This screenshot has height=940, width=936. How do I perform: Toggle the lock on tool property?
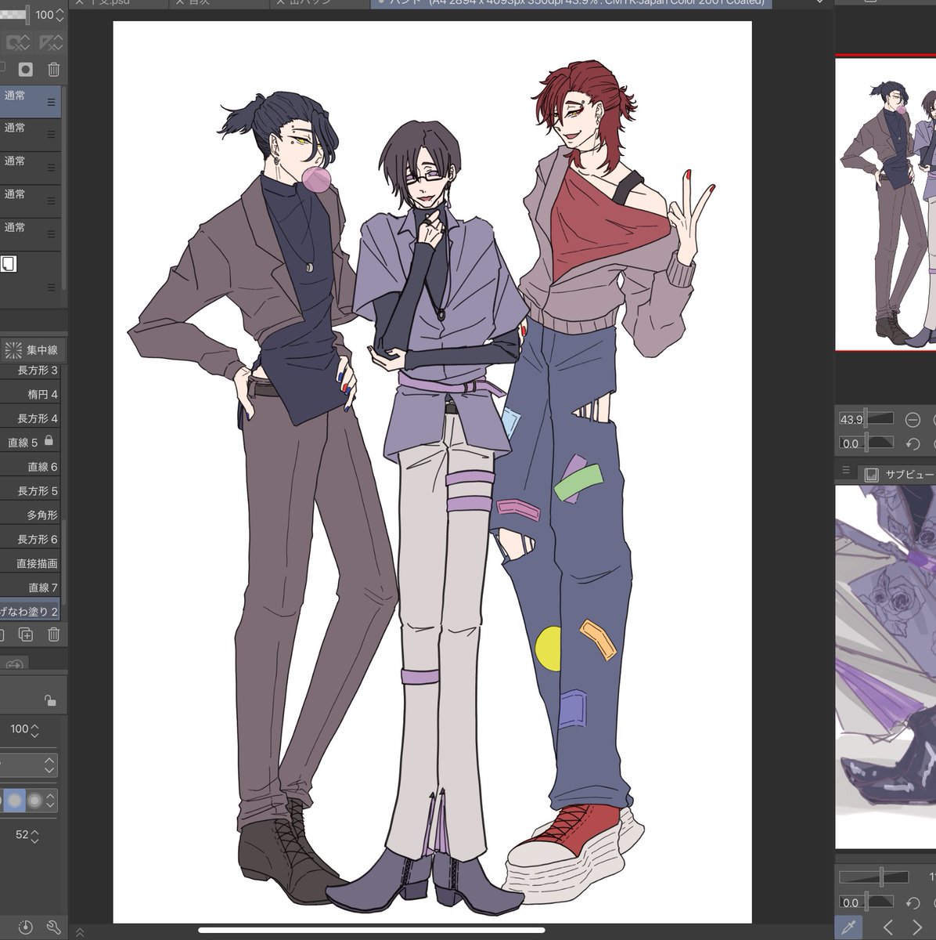pos(49,700)
